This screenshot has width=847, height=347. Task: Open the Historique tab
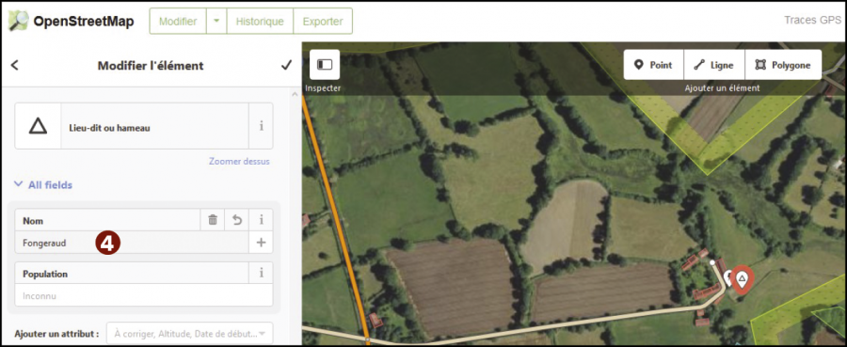[260, 21]
